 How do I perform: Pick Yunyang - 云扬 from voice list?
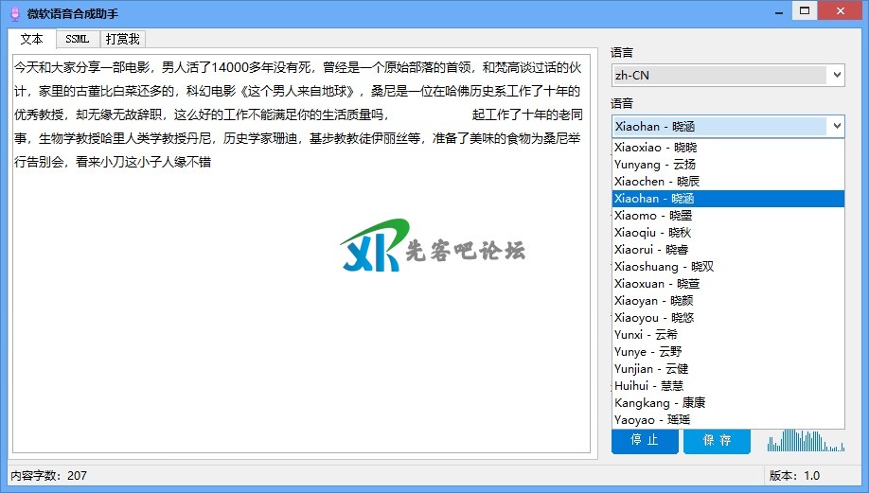654,165
